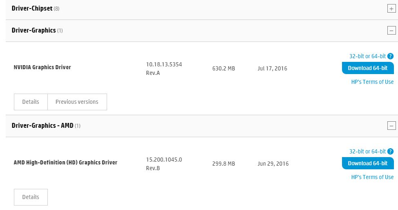Download 64-bit NVIDIA Graphics Driver

click(x=367, y=68)
